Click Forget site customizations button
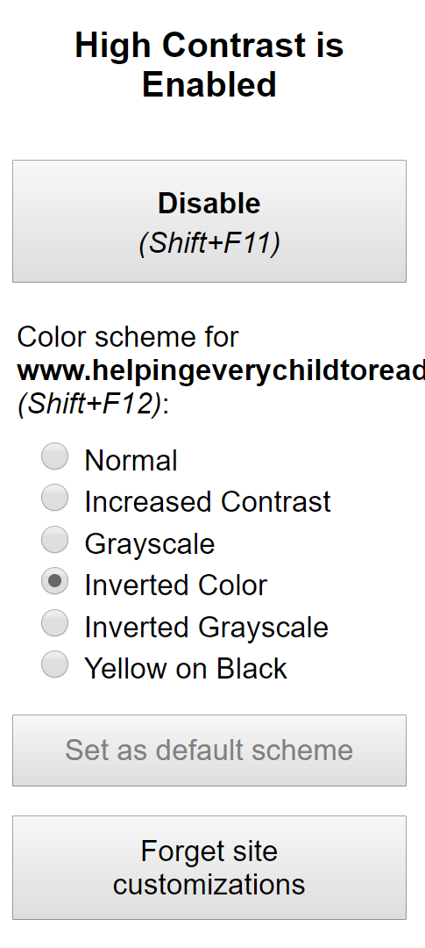Image resolution: width=425 pixels, height=948 pixels. pos(209,867)
